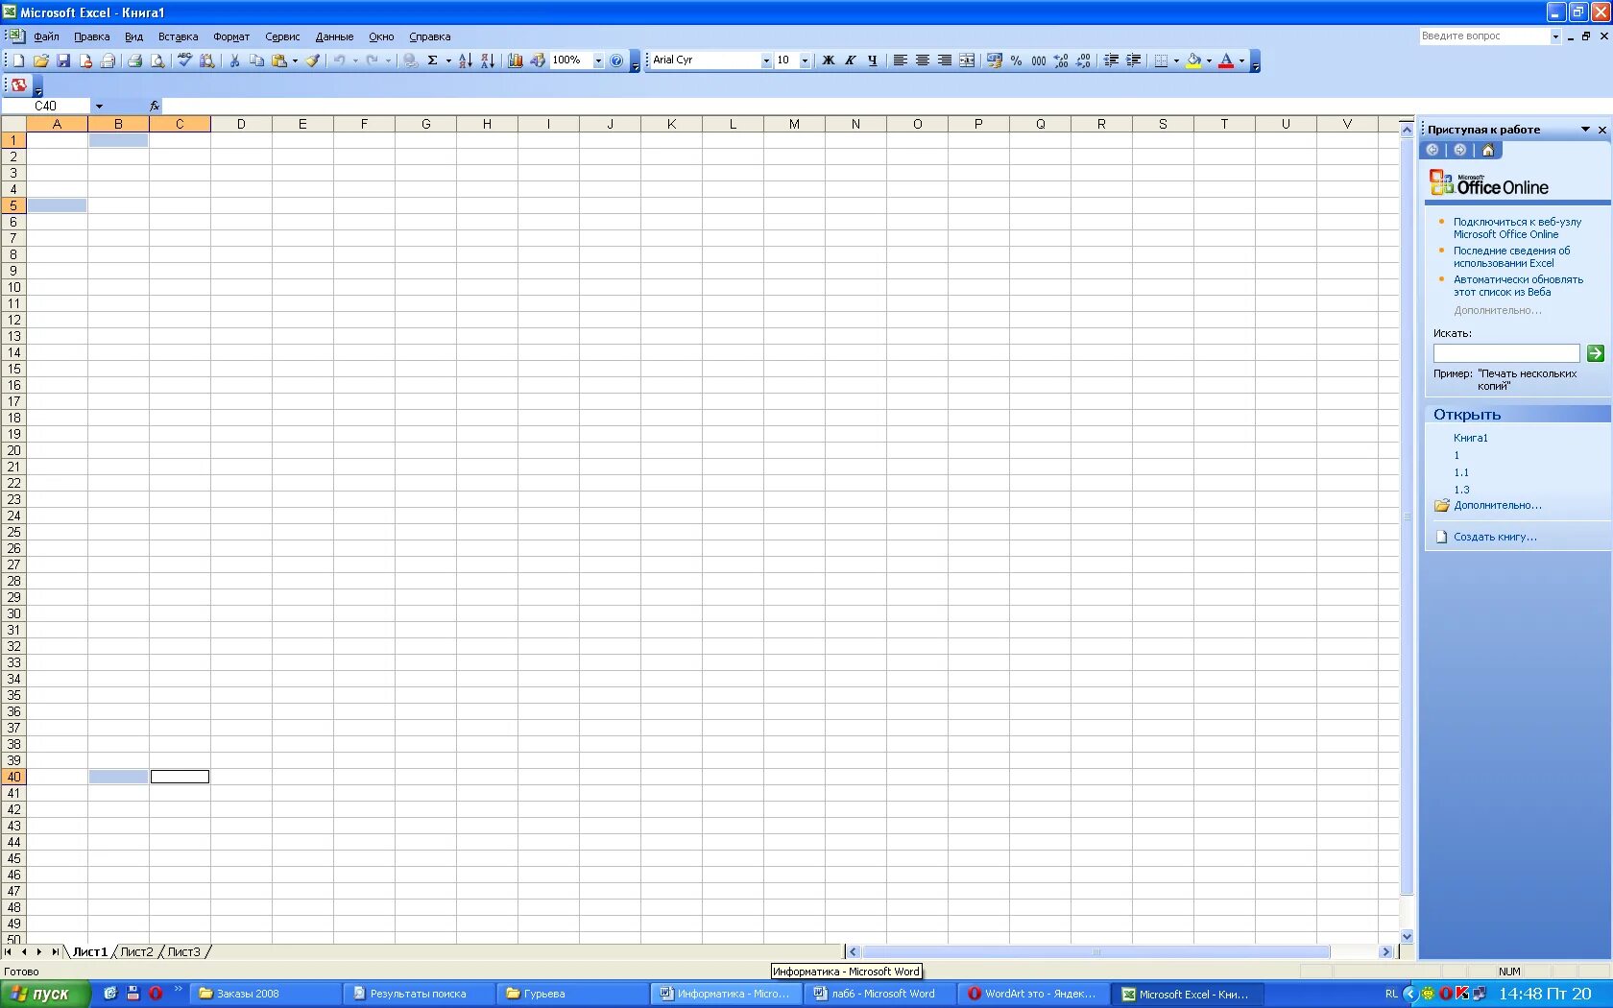Open the task pane title dropdown arrow
The height and width of the screenshot is (1008, 1613).
[1585, 130]
